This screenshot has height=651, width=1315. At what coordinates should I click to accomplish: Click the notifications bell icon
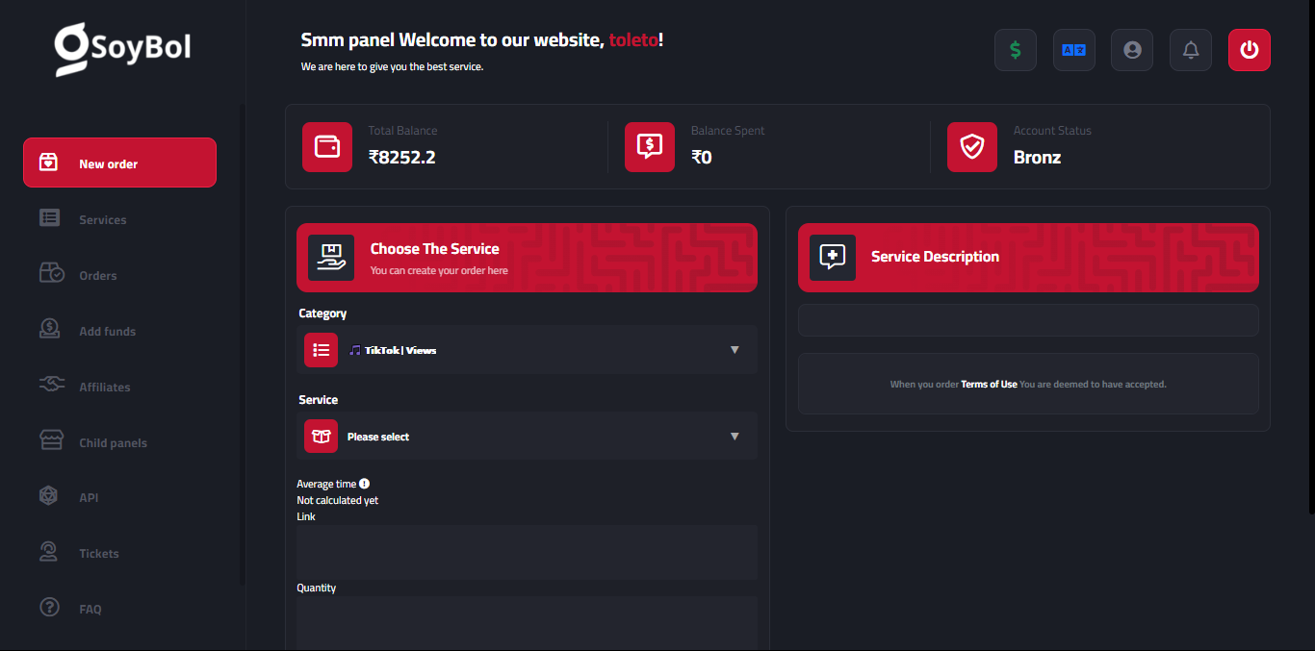point(1191,50)
